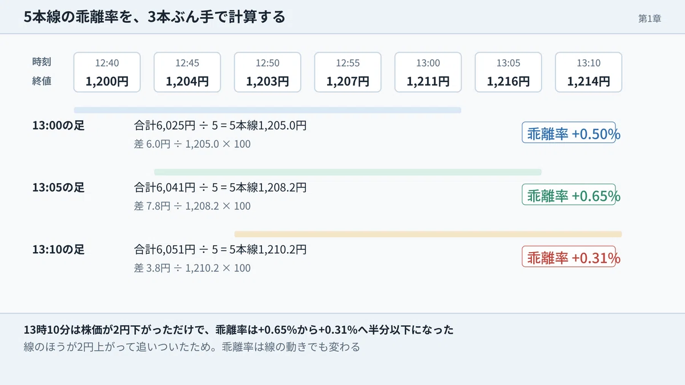Click the 13:00の足 row heading
The image size is (685, 385).
tap(58, 125)
